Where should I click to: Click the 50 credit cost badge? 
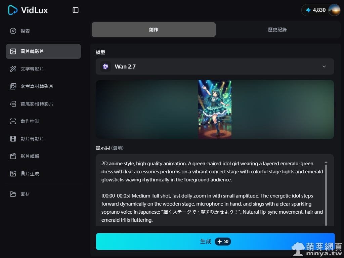tap(223, 242)
